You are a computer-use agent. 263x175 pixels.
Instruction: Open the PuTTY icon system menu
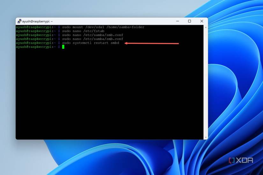coord(19,21)
